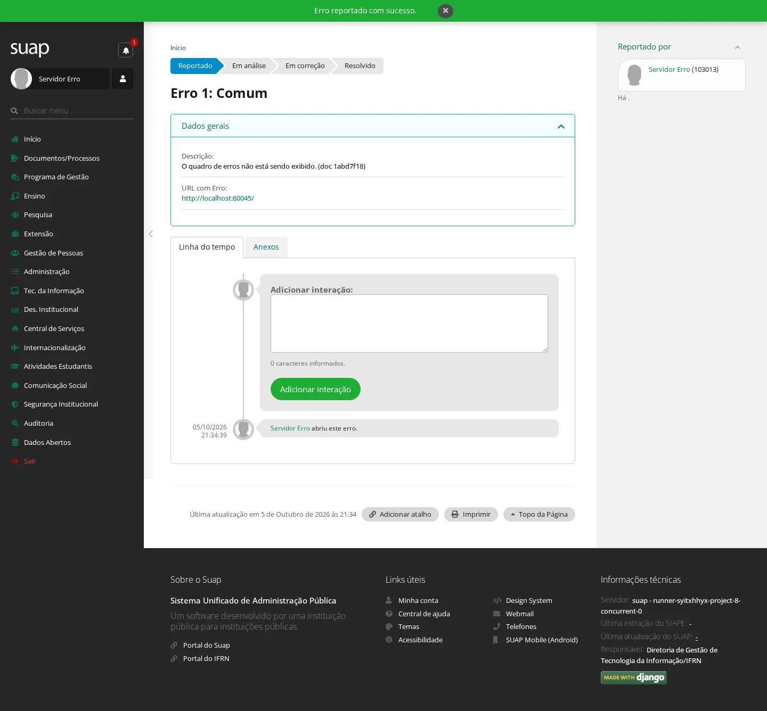The width and height of the screenshot is (767, 711).
Task: Select the Linha do tempo tab
Action: [207, 247]
